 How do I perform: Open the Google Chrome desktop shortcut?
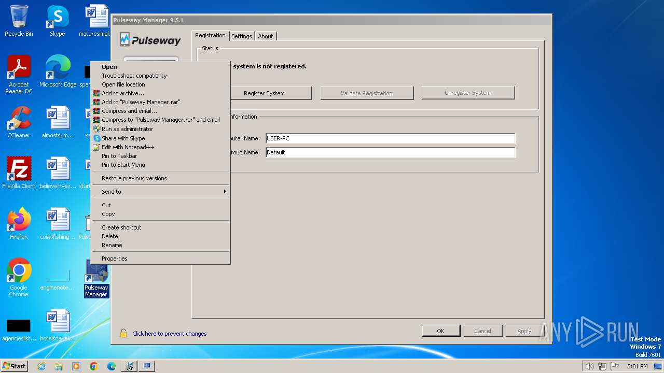pyautogui.click(x=19, y=278)
